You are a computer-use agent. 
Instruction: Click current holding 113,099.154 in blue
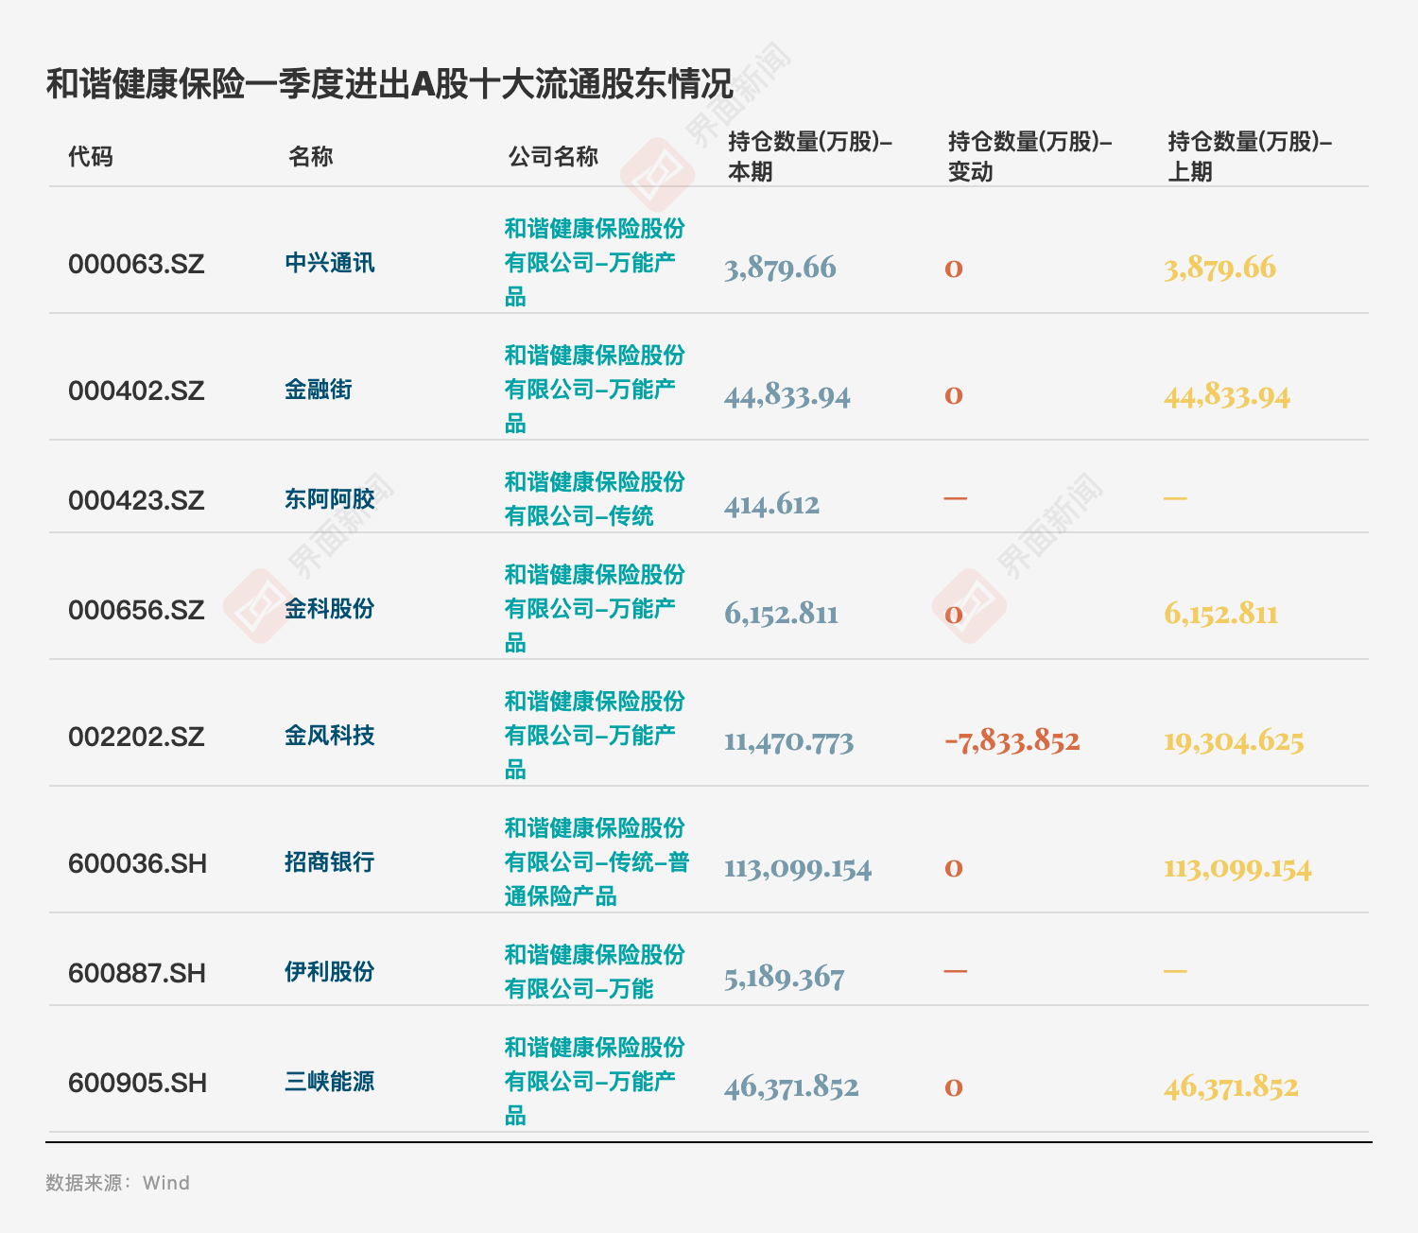[798, 868]
